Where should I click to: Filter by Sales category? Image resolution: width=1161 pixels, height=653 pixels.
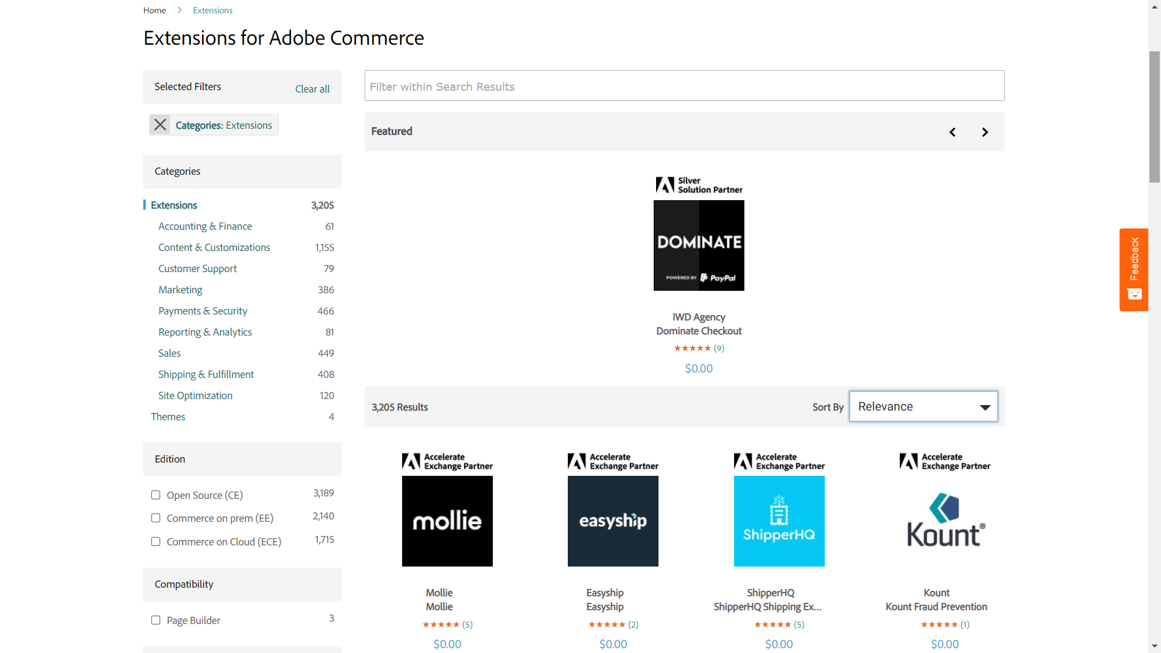click(169, 353)
